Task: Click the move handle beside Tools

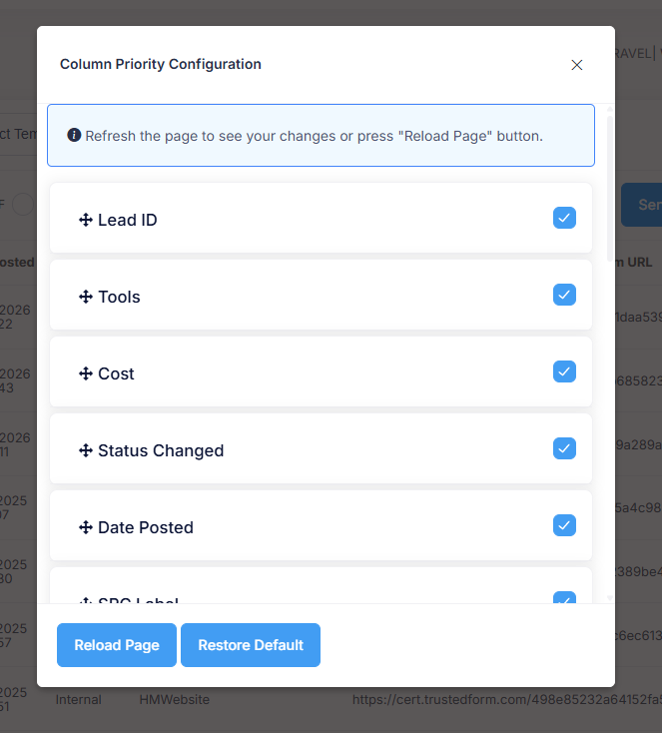Action: [85, 297]
